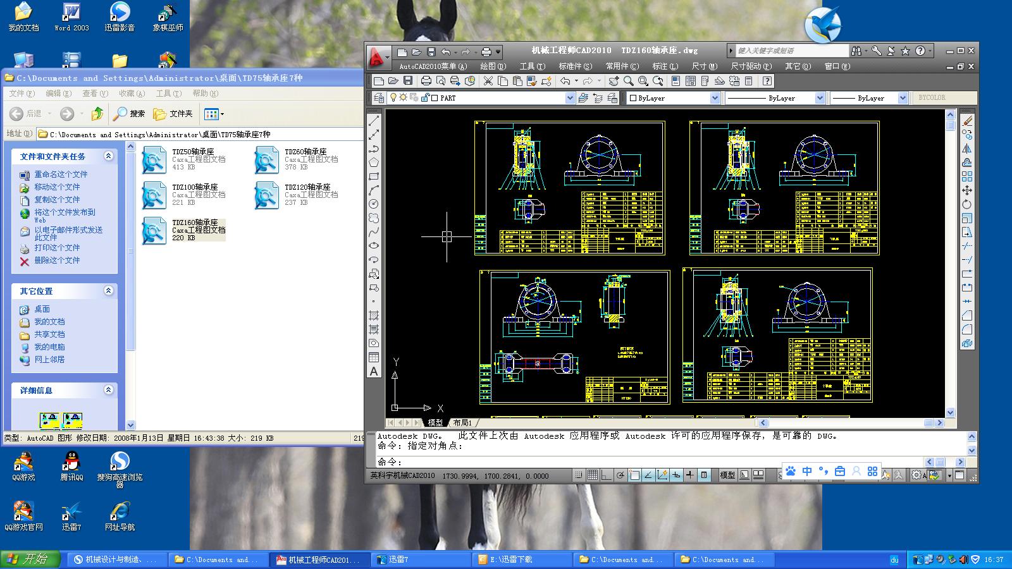
Task: Select the Multiline Text tool
Action: (x=374, y=371)
